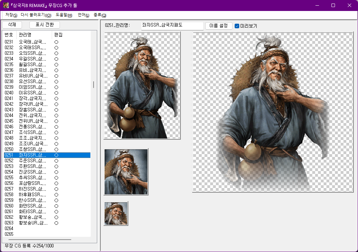Viewport: 358px width, 252px height.
Task: Click the 종료(Q) exit menu
Action: (x=100, y=15)
